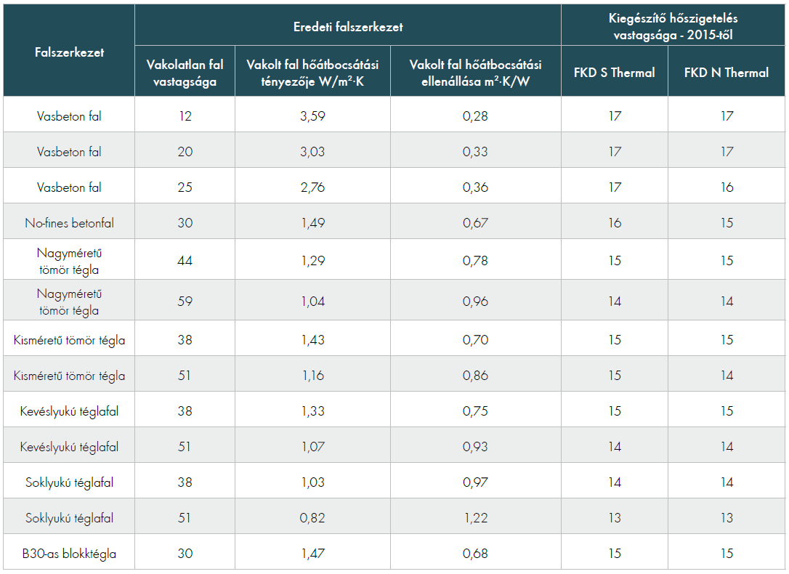Click the B30-as blokktégla row label
Image resolution: width=789 pixels, height=574 pixels.
tap(69, 554)
